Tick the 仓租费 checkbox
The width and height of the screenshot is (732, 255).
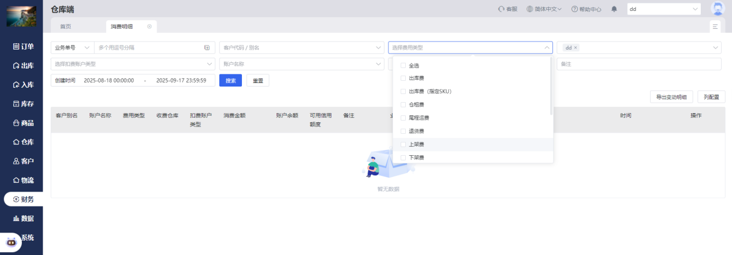click(403, 104)
